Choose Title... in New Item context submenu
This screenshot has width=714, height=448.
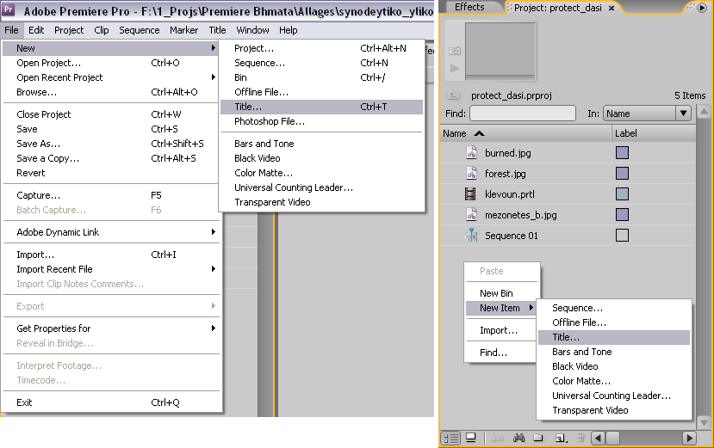(x=614, y=337)
